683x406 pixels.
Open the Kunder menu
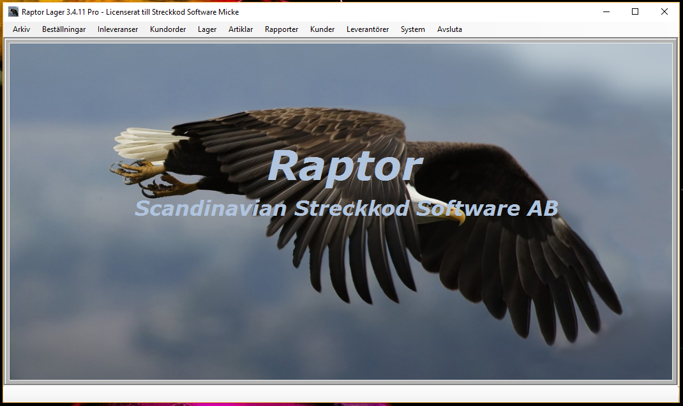(x=322, y=29)
